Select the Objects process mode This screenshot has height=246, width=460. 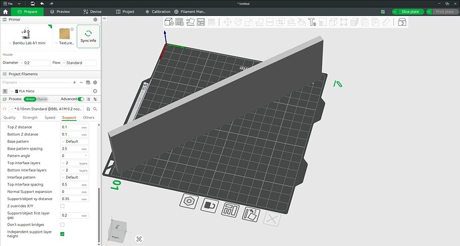tap(42, 99)
